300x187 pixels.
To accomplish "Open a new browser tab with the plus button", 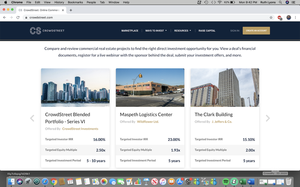I will point(71,10).
